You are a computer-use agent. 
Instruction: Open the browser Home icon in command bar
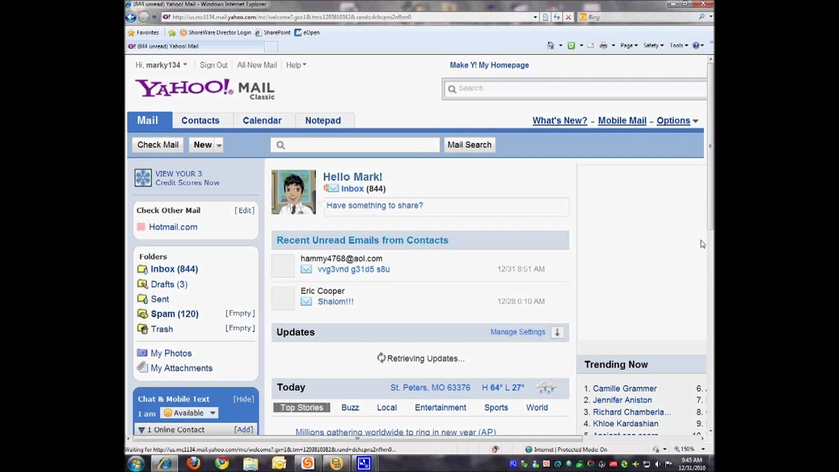pyautogui.click(x=551, y=45)
